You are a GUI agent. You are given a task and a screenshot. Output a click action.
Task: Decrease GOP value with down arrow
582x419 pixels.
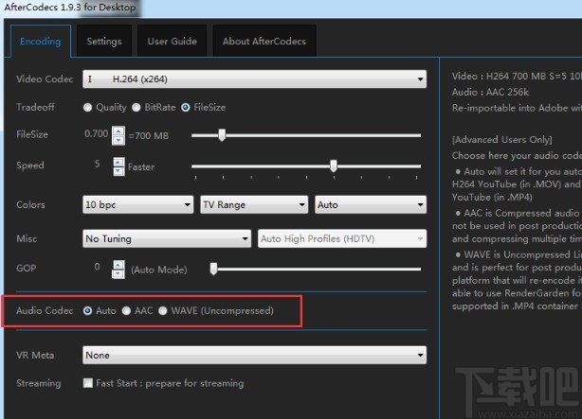(x=118, y=274)
